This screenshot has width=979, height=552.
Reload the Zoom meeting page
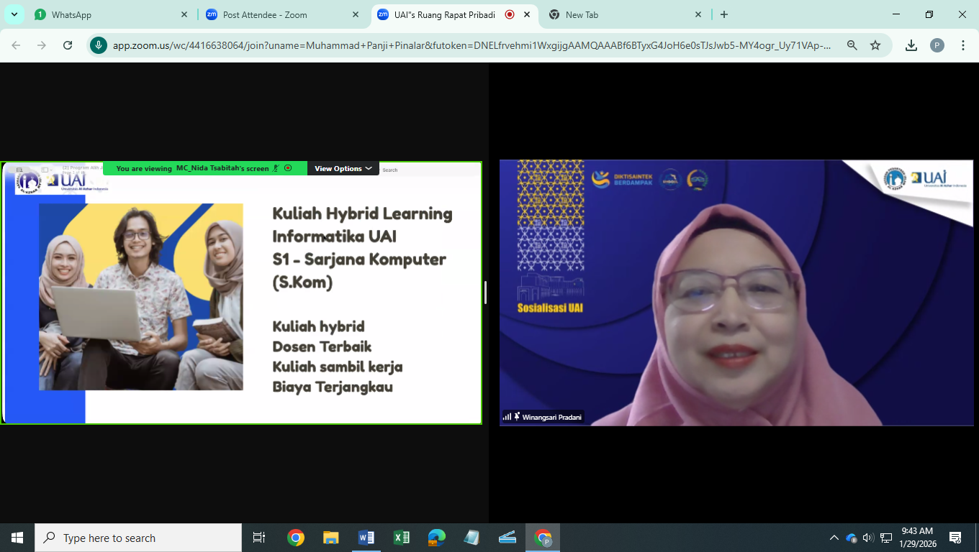(68, 45)
